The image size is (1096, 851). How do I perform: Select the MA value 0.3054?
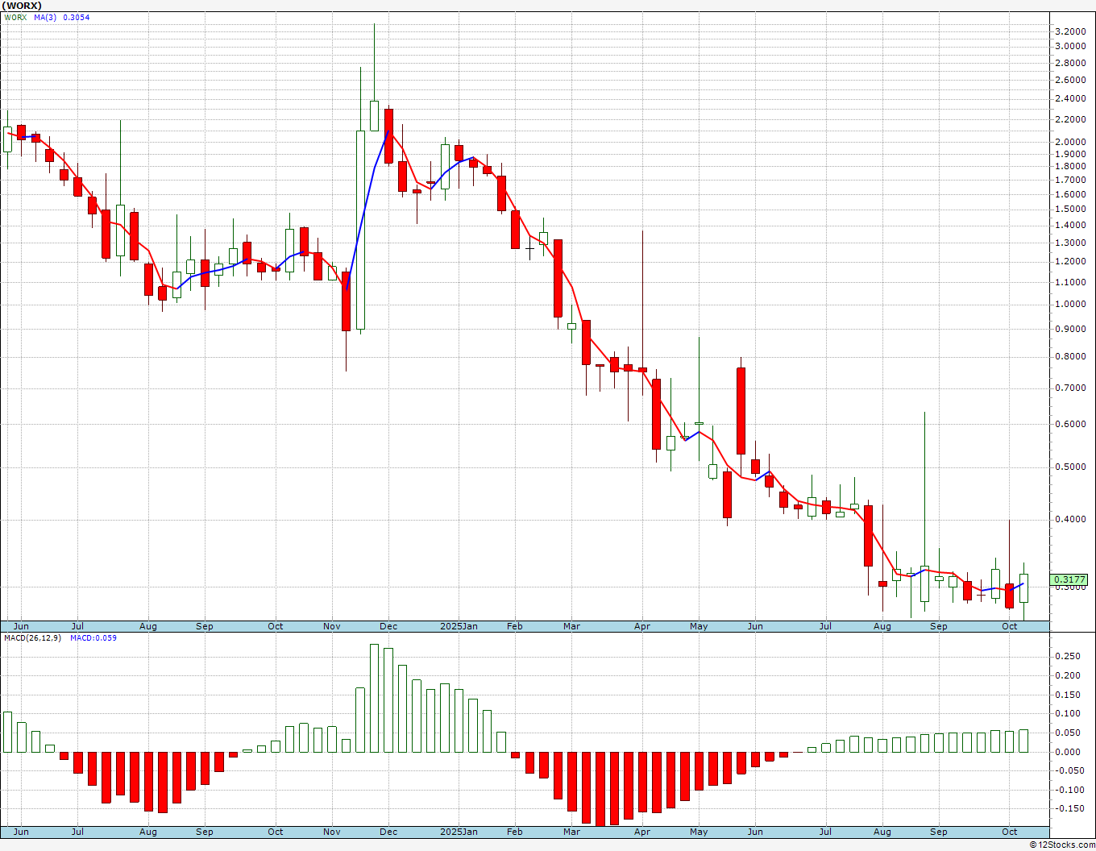pos(77,17)
